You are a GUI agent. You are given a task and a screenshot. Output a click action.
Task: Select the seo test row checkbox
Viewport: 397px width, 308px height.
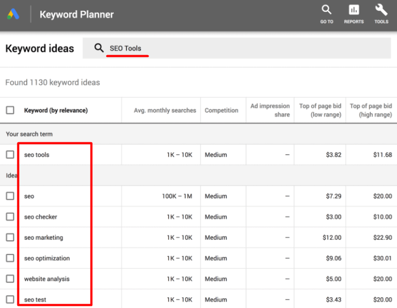pyautogui.click(x=10, y=299)
